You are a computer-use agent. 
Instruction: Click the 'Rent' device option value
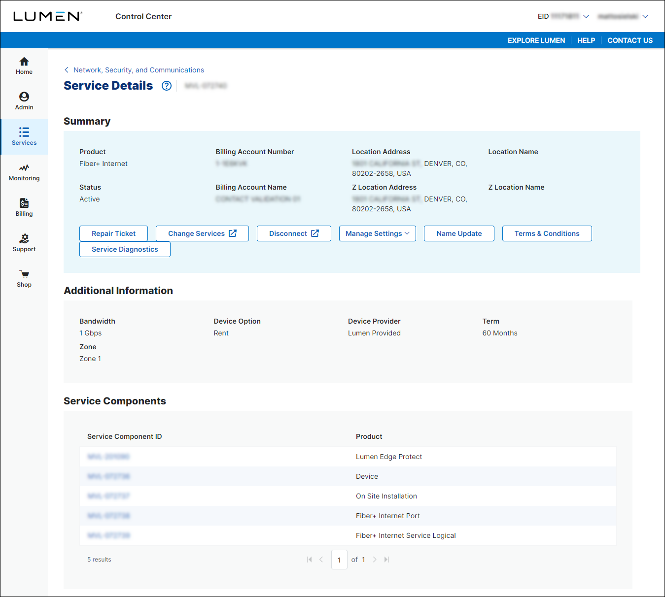(x=221, y=333)
